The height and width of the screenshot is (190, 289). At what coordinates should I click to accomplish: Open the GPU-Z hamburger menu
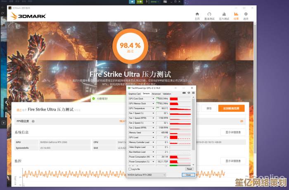coord(193,93)
